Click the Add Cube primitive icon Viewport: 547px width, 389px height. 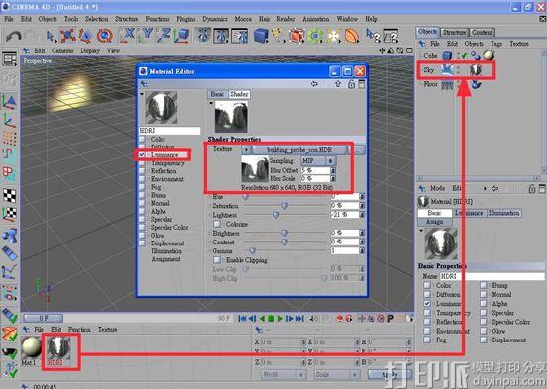pos(261,36)
